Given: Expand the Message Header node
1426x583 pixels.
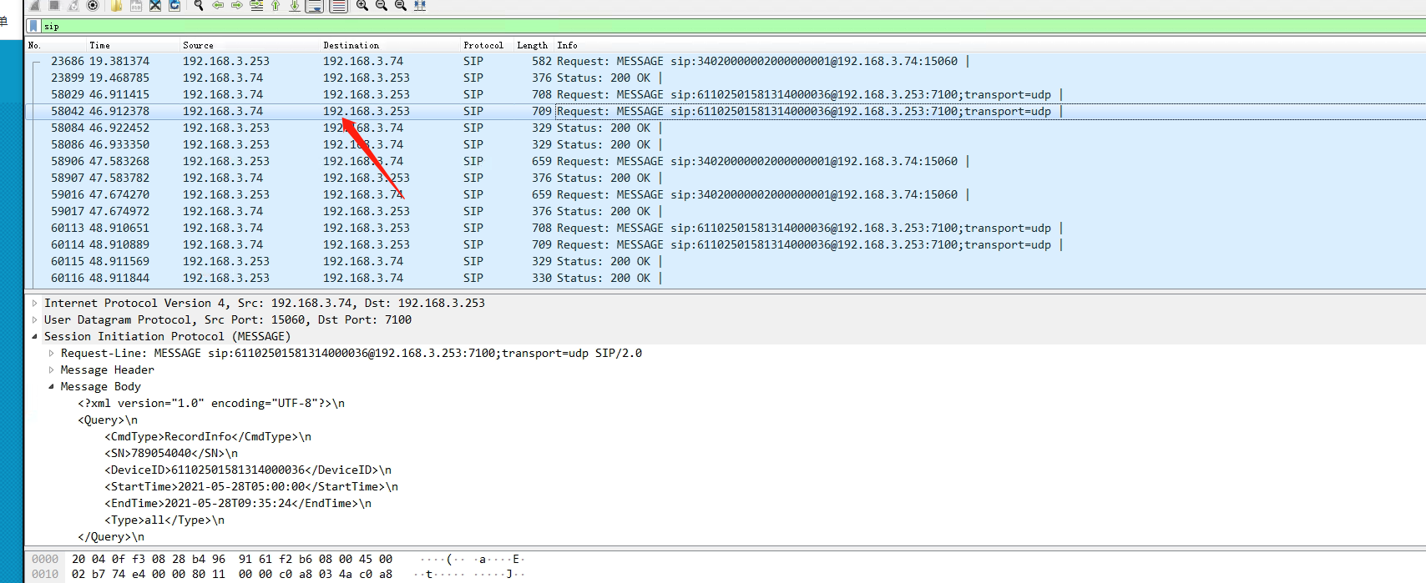Looking at the screenshot, I should [51, 369].
